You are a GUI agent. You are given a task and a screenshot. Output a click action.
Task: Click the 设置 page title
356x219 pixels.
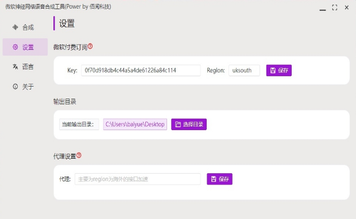[x=67, y=24]
